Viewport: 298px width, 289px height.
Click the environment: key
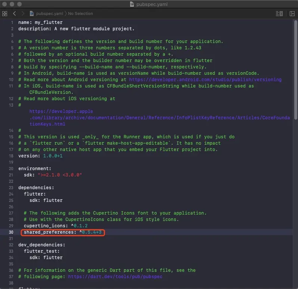(35, 169)
